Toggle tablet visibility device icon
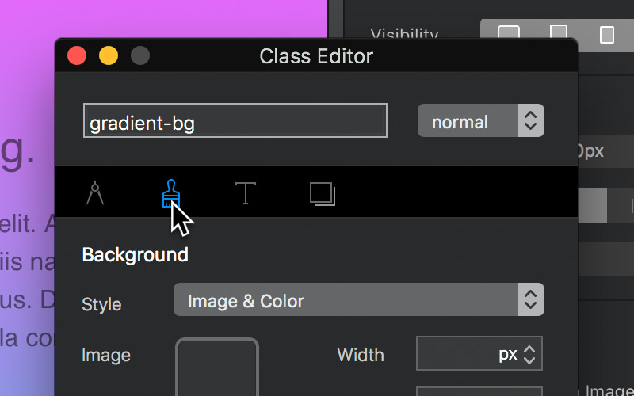 click(559, 32)
